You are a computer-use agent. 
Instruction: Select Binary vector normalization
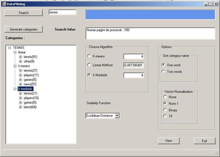[165, 110]
